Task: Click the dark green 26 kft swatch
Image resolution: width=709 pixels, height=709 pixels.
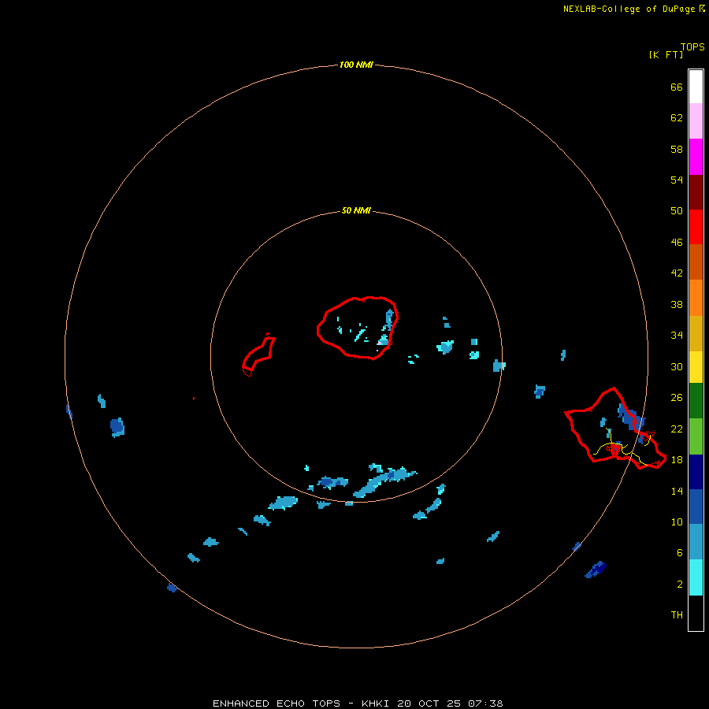Action: (696, 401)
